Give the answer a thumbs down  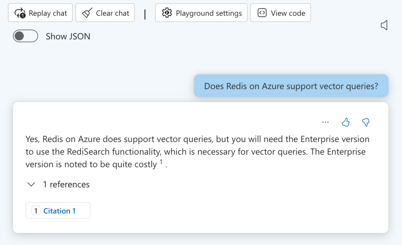coord(365,122)
